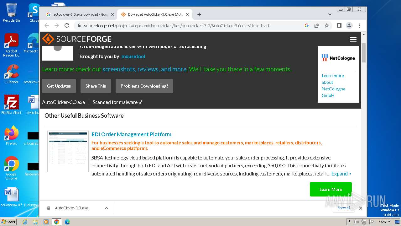Open Chrome three-dot menu
401x226 pixels.
coord(359,25)
